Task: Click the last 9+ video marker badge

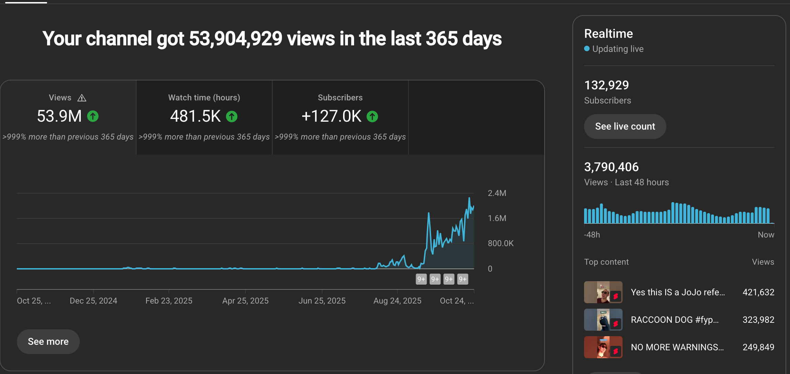Action: click(x=463, y=279)
